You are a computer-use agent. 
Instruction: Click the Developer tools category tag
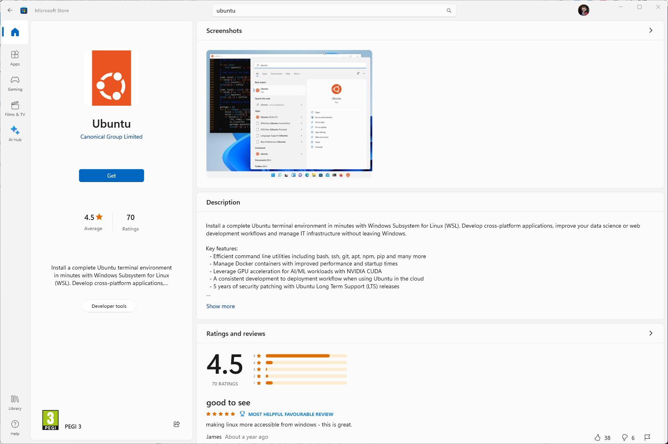pyautogui.click(x=109, y=306)
